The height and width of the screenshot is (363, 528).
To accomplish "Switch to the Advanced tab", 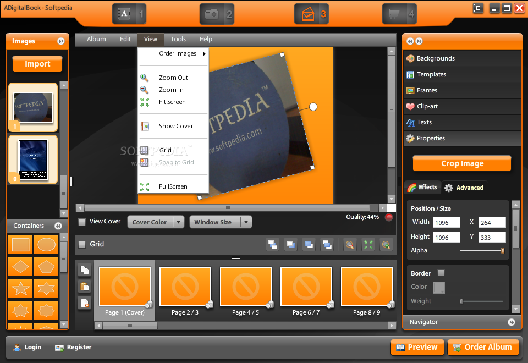I will (x=464, y=188).
